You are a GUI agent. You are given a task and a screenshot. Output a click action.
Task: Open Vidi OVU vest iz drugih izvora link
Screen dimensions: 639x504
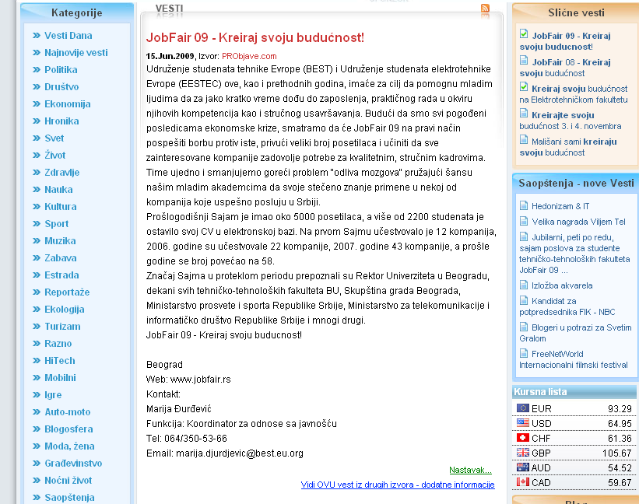(397, 485)
